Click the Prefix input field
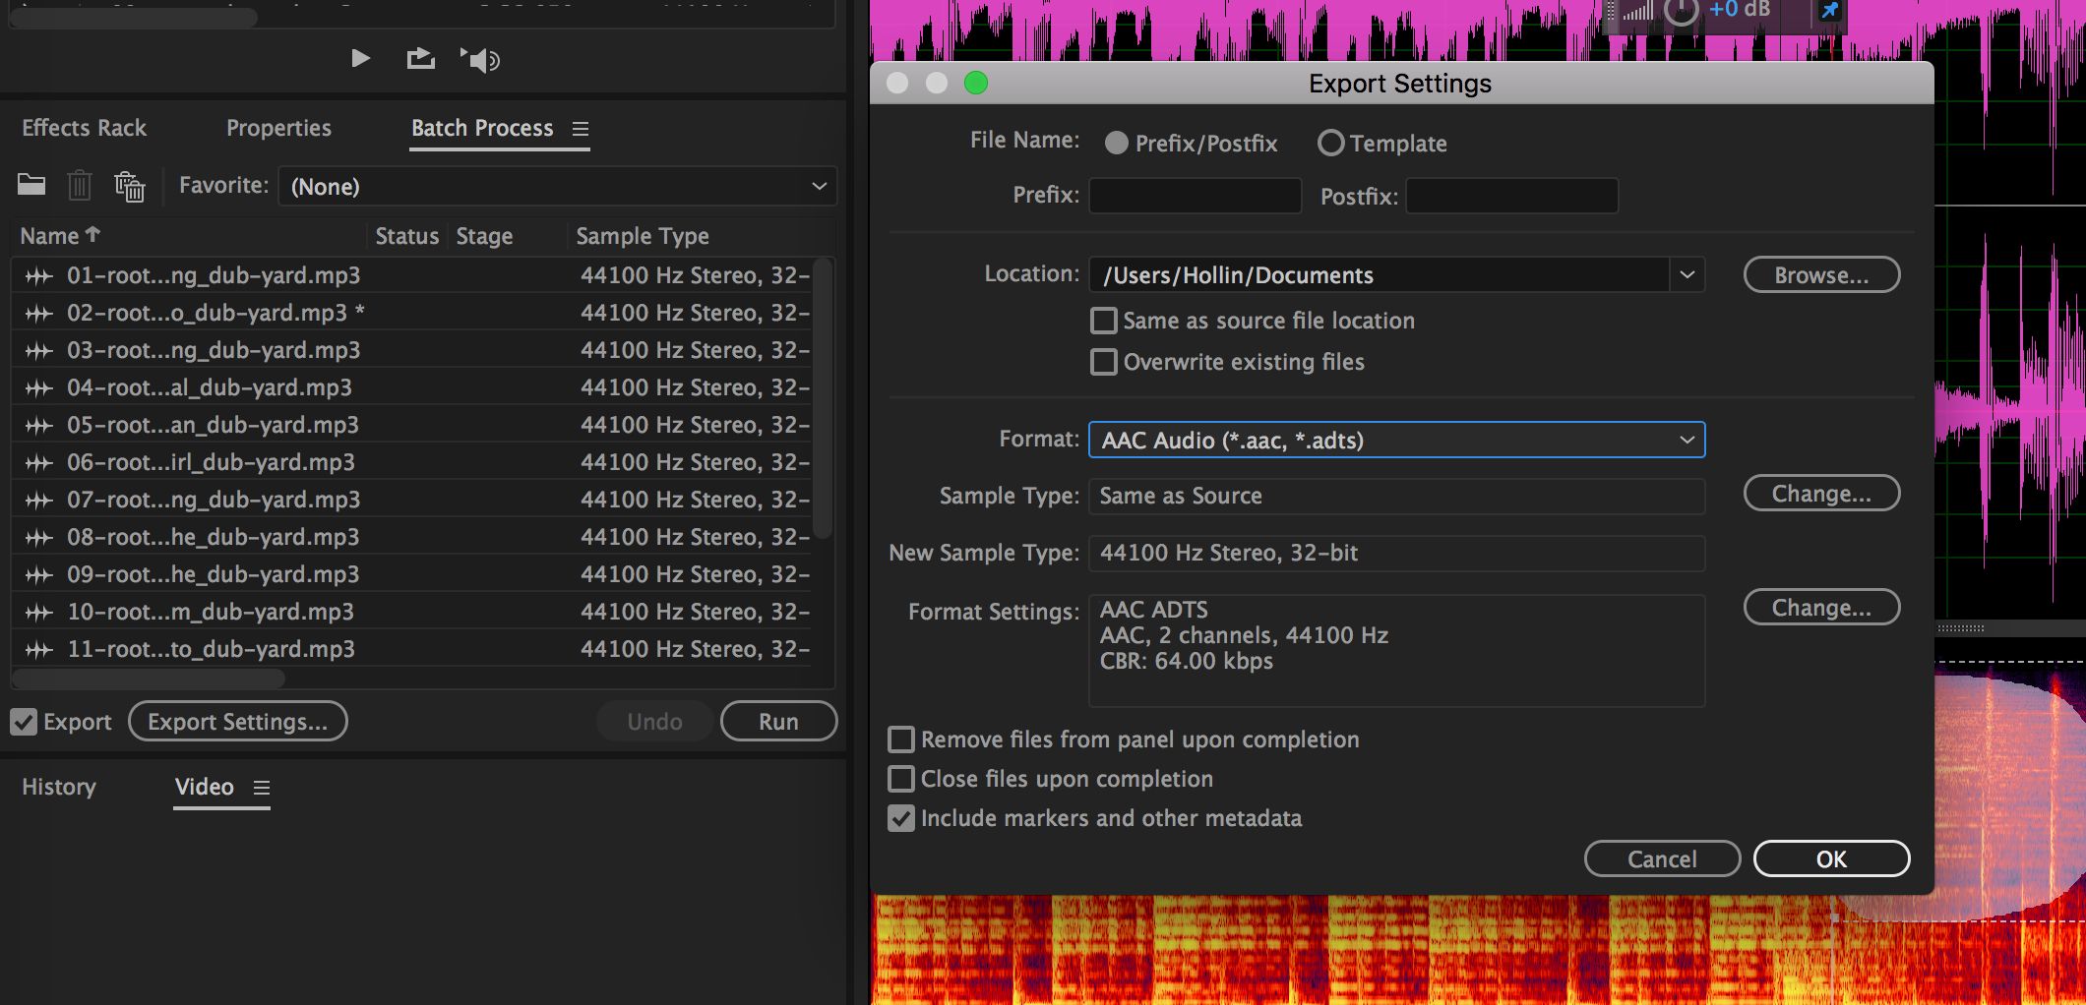This screenshot has width=2086, height=1005. click(x=1196, y=196)
